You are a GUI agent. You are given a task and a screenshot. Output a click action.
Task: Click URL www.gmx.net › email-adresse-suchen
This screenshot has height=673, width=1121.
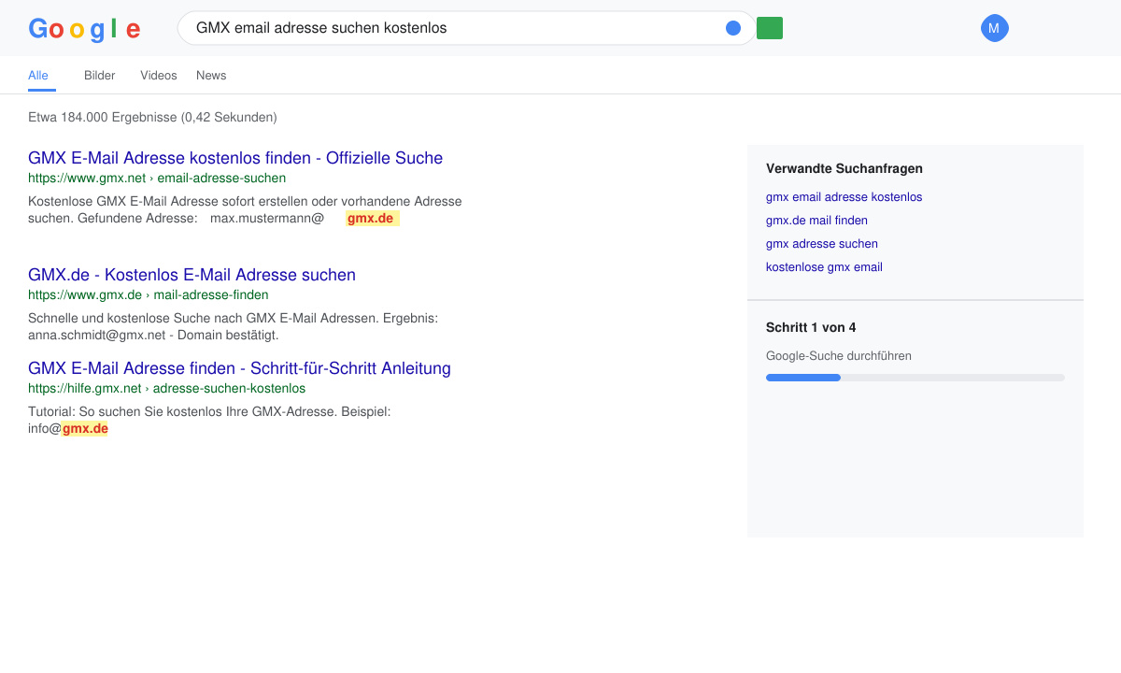pos(157,178)
